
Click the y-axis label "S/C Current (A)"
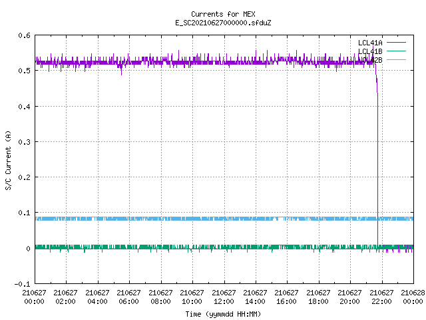tap(9, 160)
